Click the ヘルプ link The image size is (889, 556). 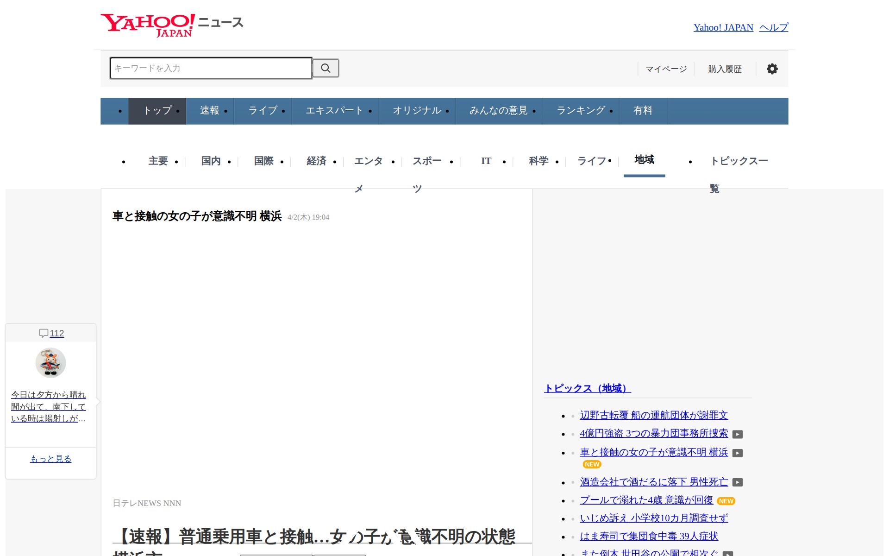click(x=773, y=27)
